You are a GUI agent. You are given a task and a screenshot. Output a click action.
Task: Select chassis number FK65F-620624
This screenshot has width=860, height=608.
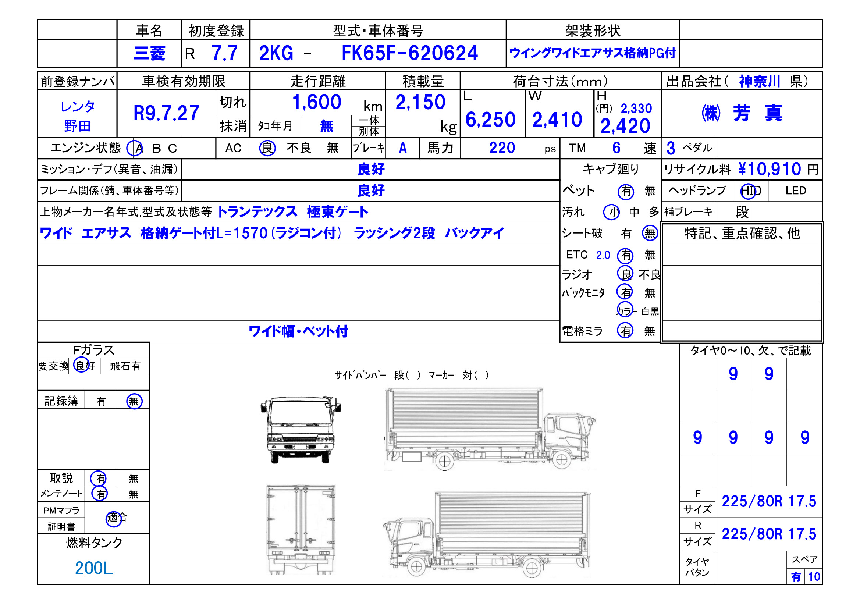click(409, 53)
